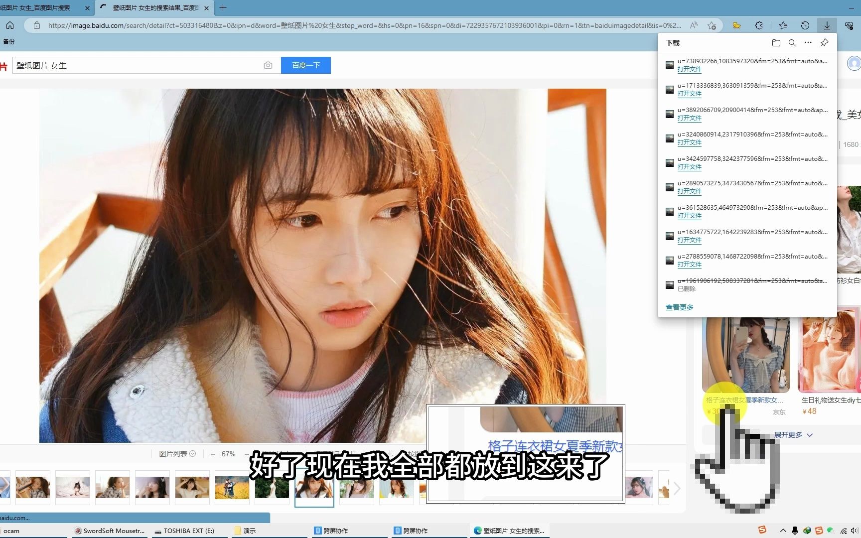Screen dimensions: 861x538
Task: Open the Extensions puzzle icon
Action: (x=759, y=25)
